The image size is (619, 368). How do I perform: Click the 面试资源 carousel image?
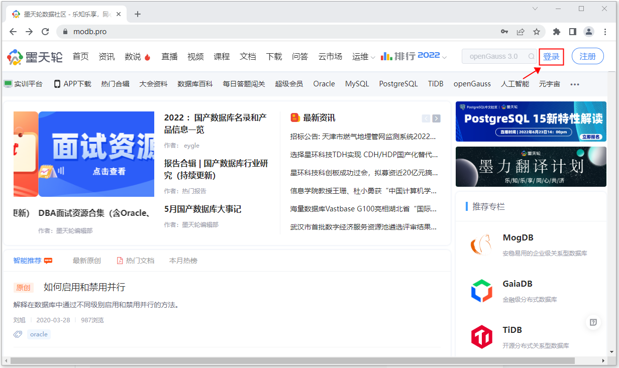(96, 154)
